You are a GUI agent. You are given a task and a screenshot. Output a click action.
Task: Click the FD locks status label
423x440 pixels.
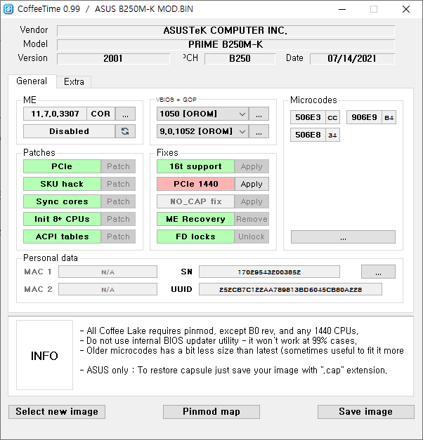point(195,236)
